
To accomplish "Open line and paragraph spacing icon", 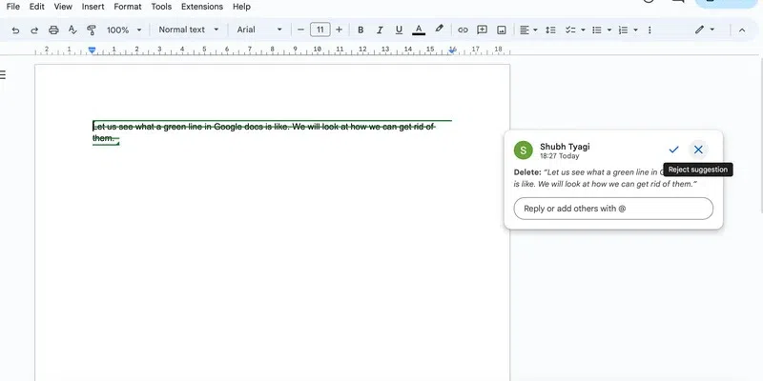I will pos(550,30).
